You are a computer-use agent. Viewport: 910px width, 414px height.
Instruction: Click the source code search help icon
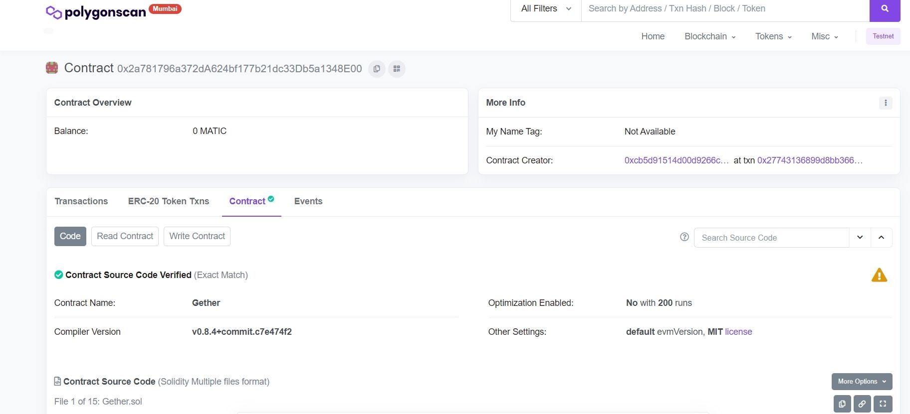(x=684, y=237)
